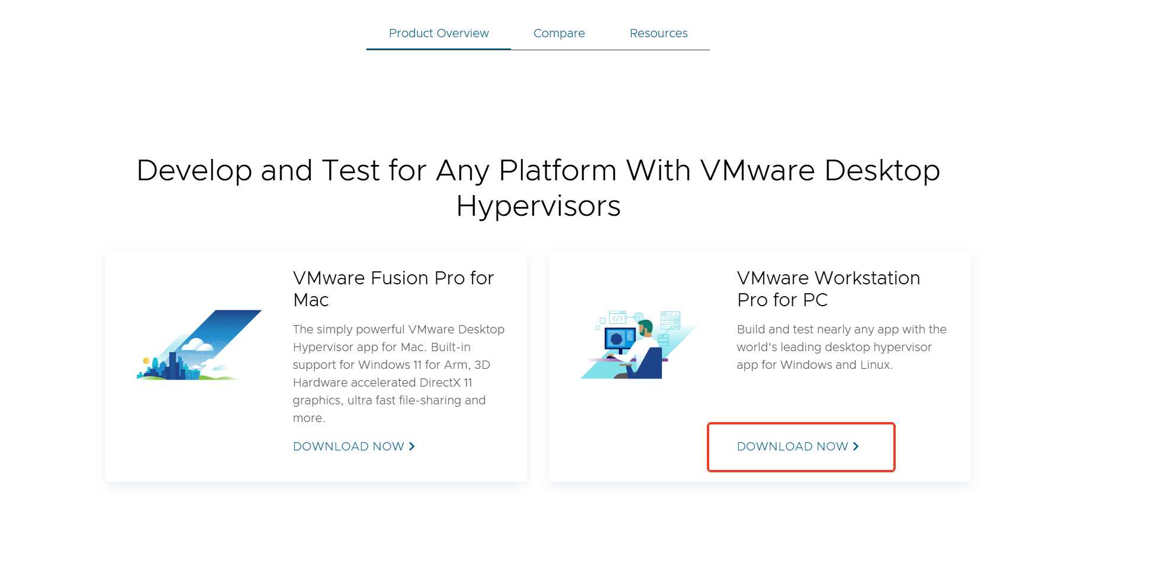This screenshot has height=587, width=1155.
Task: Switch to the Compare tab
Action: click(x=559, y=33)
